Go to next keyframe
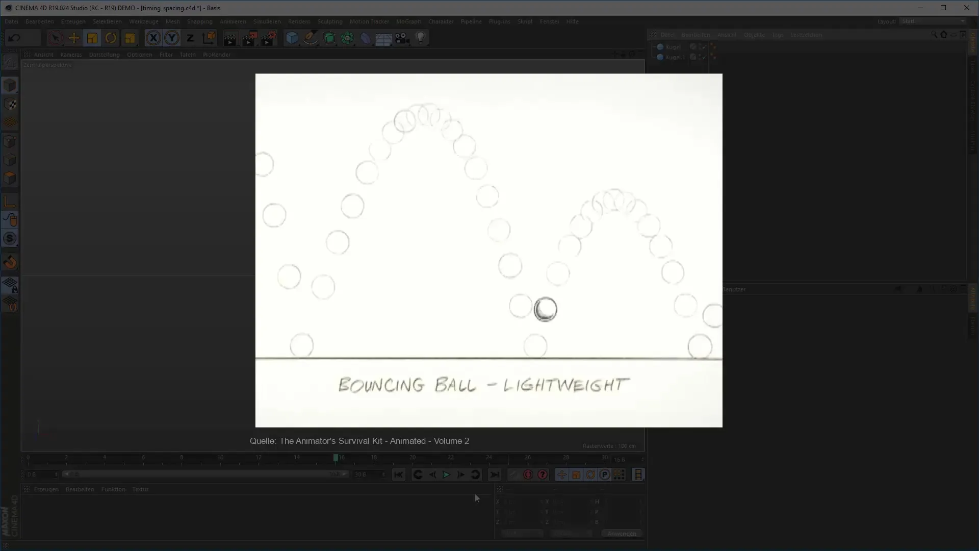979x551 pixels. click(x=475, y=475)
